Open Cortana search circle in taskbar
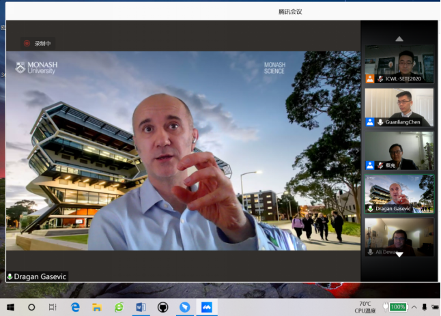 coord(31,307)
